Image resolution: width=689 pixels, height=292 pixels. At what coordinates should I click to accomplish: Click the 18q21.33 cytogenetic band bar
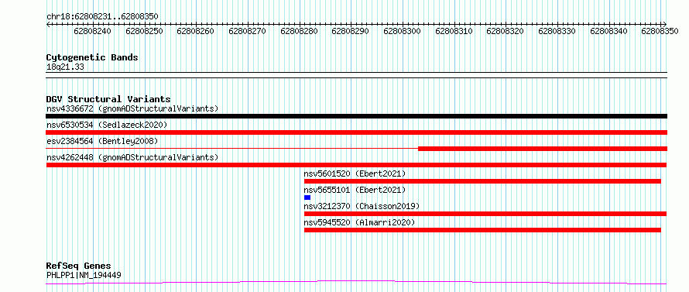click(357, 75)
